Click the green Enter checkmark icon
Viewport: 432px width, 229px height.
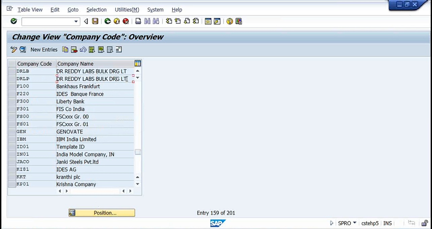[14, 21]
